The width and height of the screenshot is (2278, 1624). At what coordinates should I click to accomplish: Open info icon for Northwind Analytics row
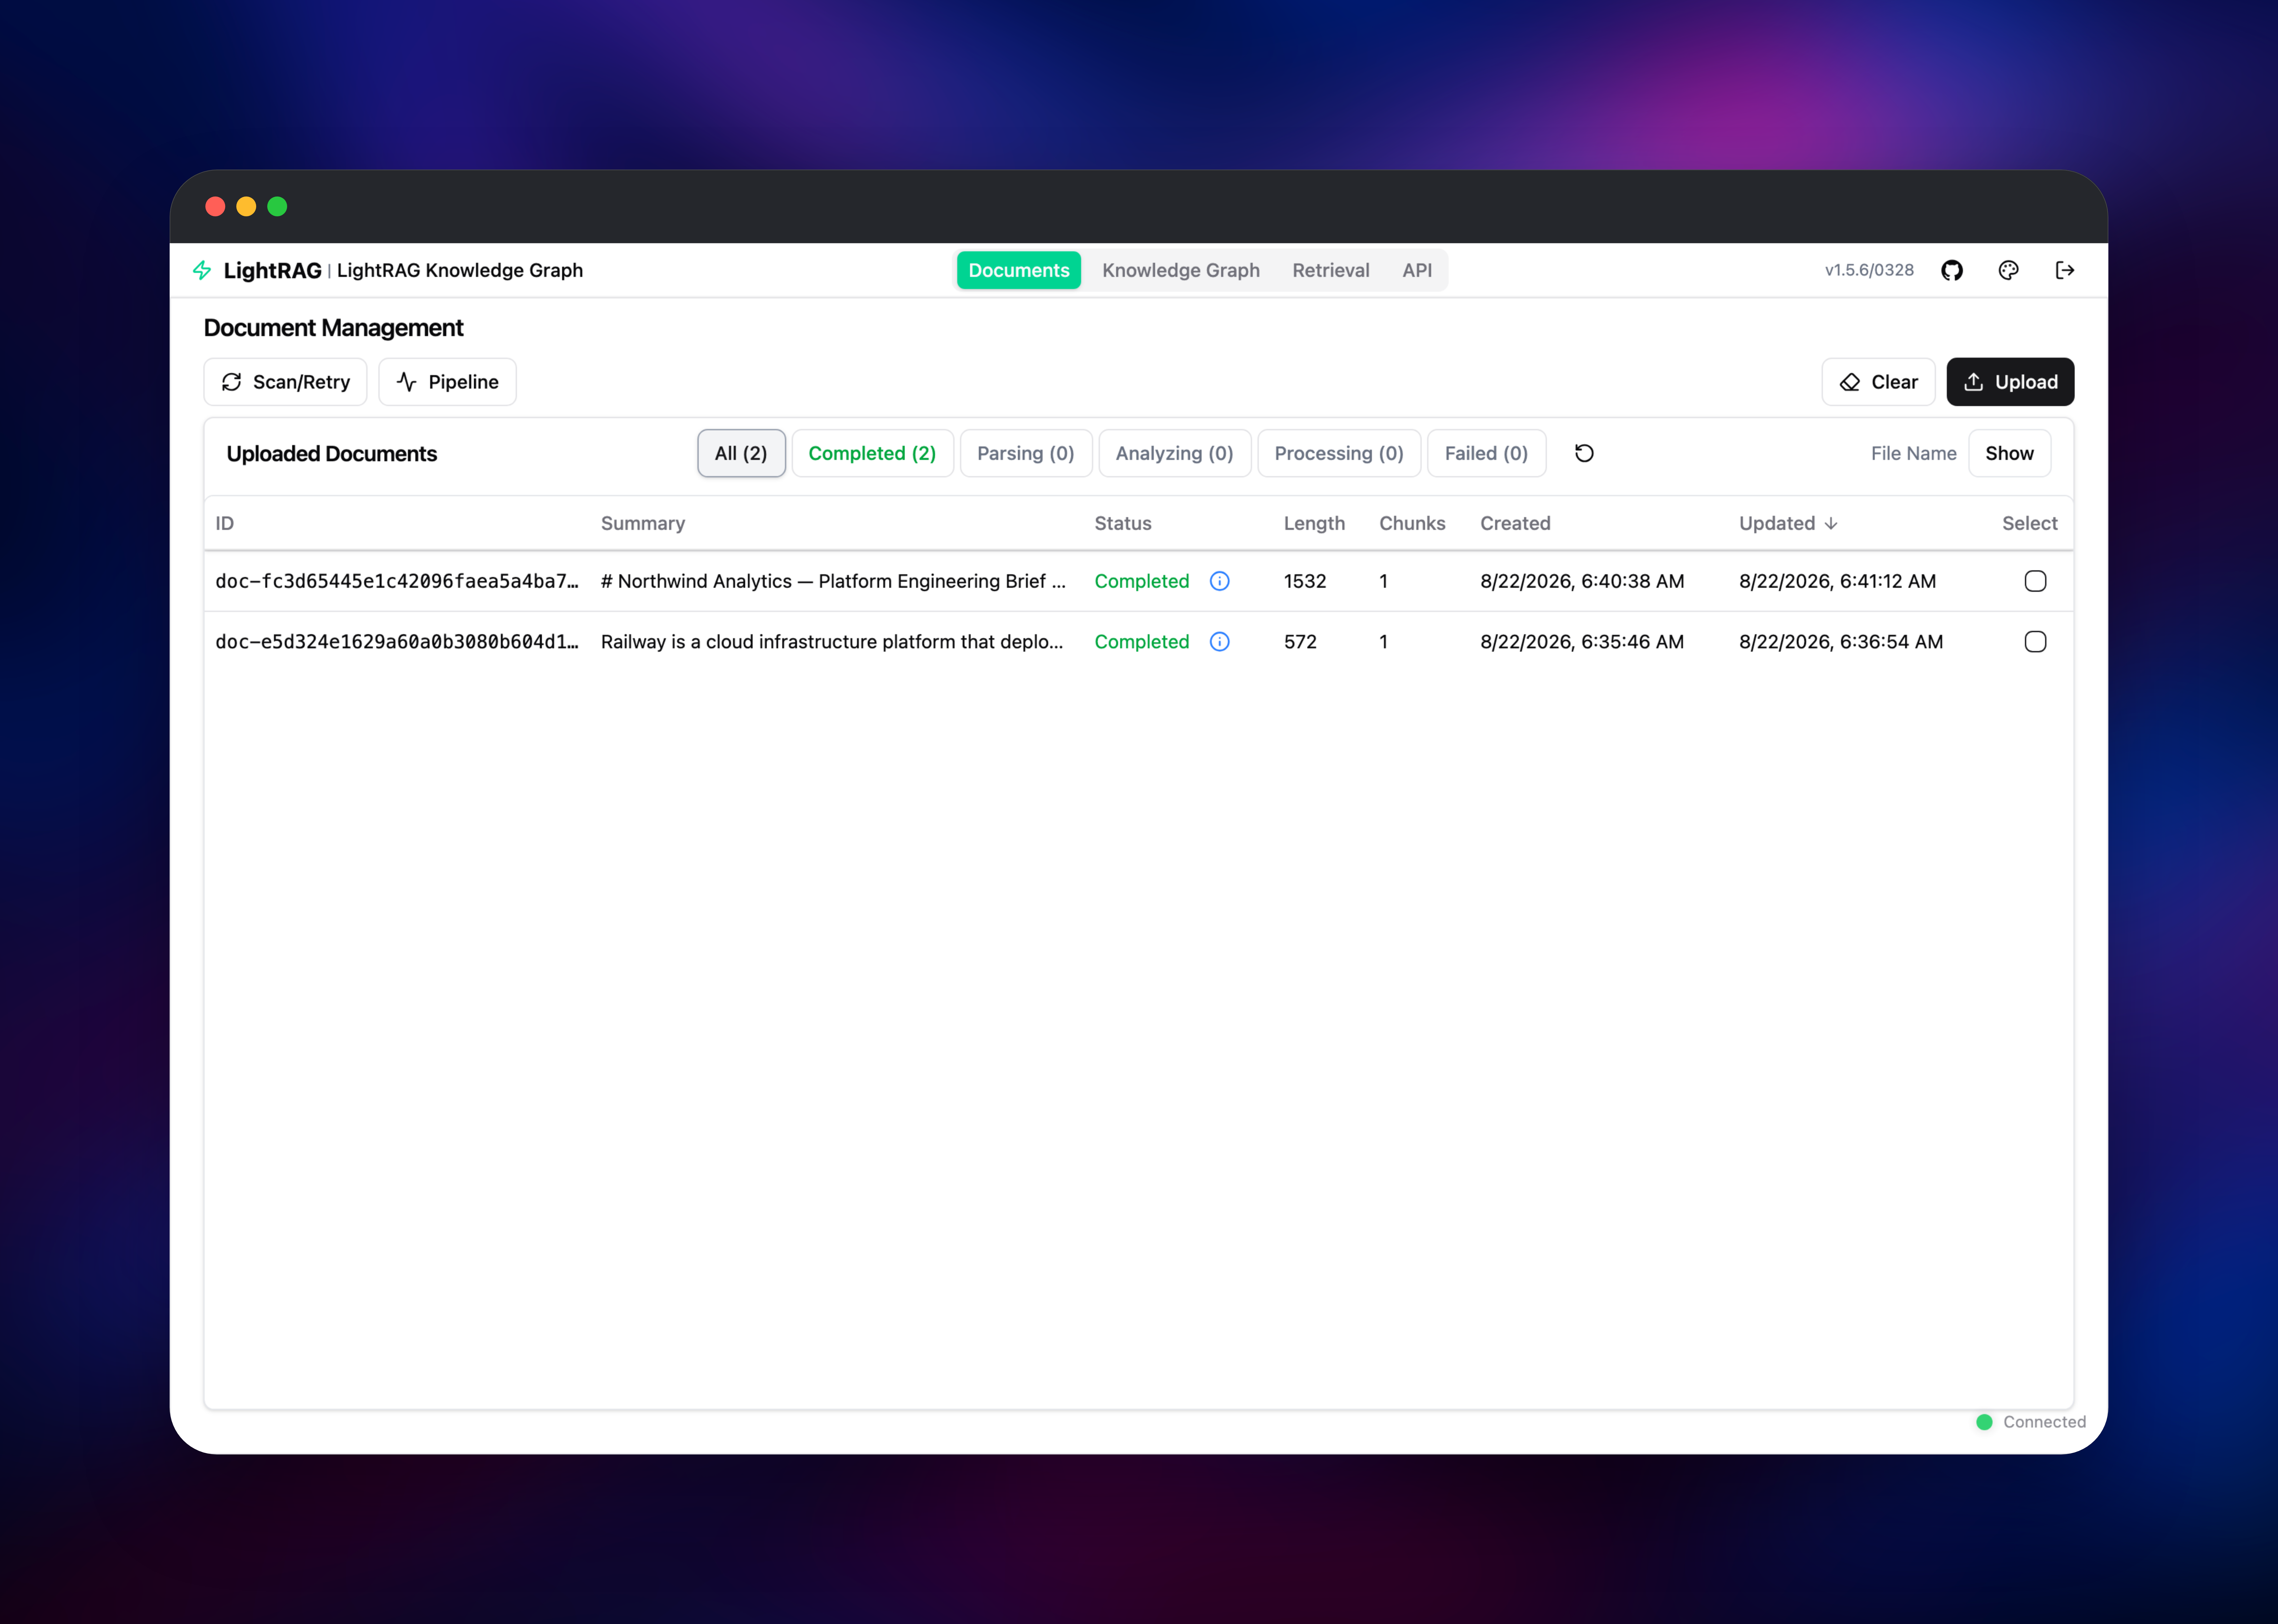1219,581
